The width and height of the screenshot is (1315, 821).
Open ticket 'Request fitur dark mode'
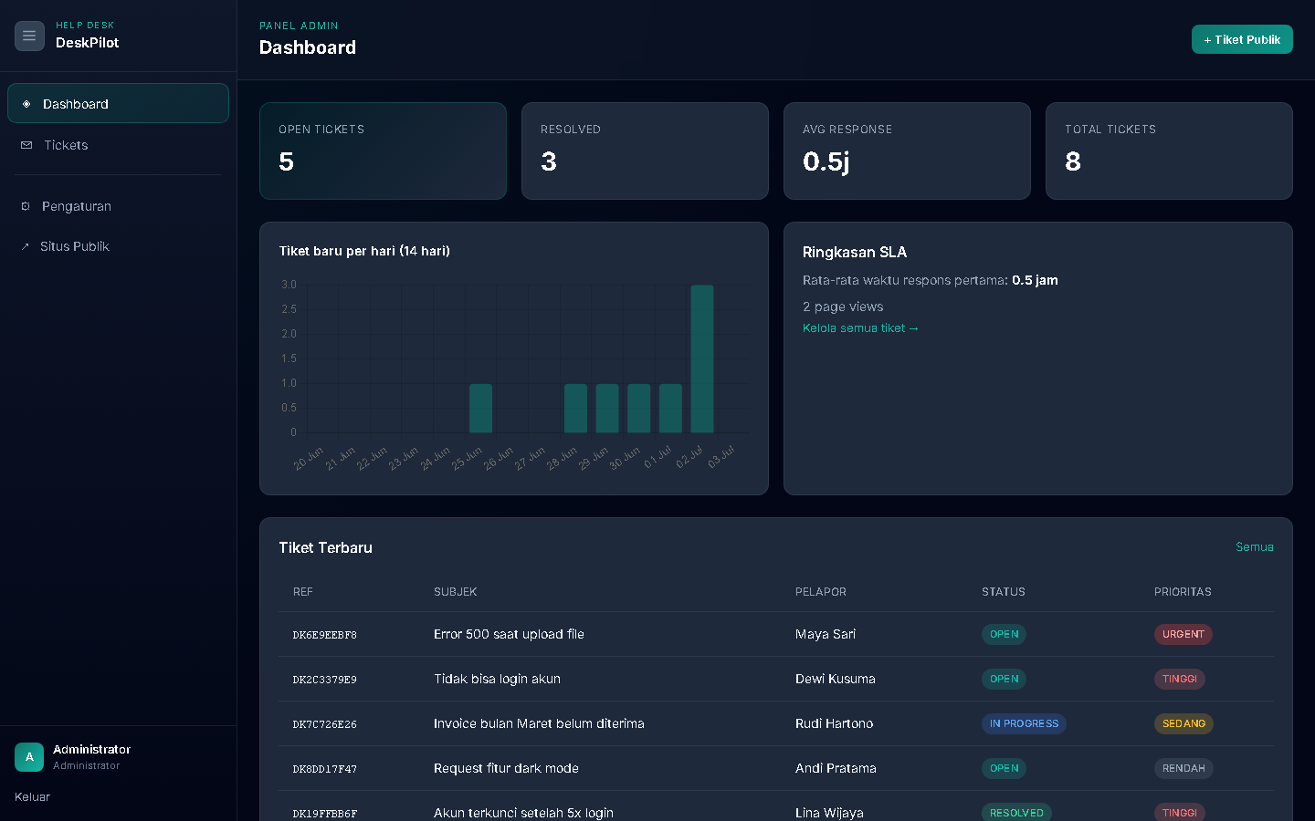click(x=506, y=768)
